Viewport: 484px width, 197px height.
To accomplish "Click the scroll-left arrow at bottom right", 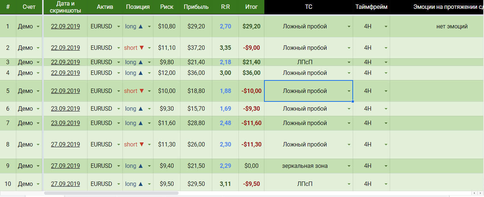I will point(474,193).
